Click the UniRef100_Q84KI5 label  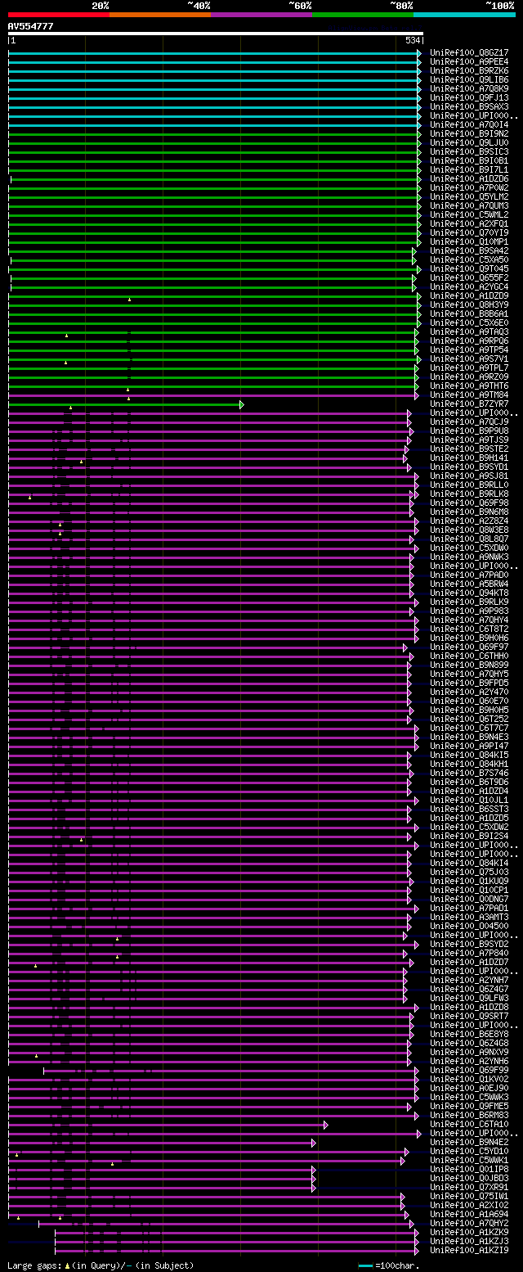469,755
